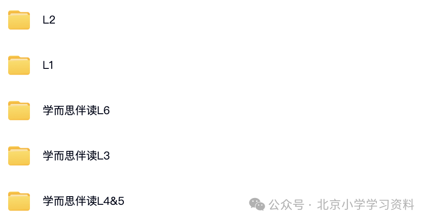Select the 学而思伴读L4&5 folder name
428x222 pixels.
click(x=83, y=201)
